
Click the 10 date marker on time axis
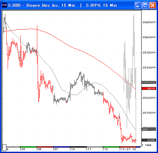pos(73,149)
